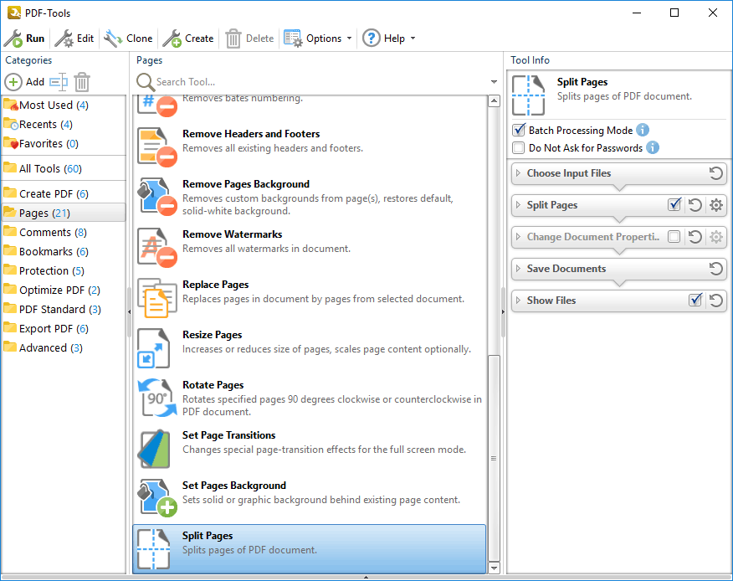Select the Pages category
Image resolution: width=733 pixels, height=581 pixels.
(x=64, y=213)
